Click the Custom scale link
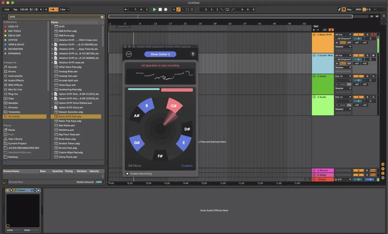This screenshot has height=234, width=388. click(x=187, y=166)
